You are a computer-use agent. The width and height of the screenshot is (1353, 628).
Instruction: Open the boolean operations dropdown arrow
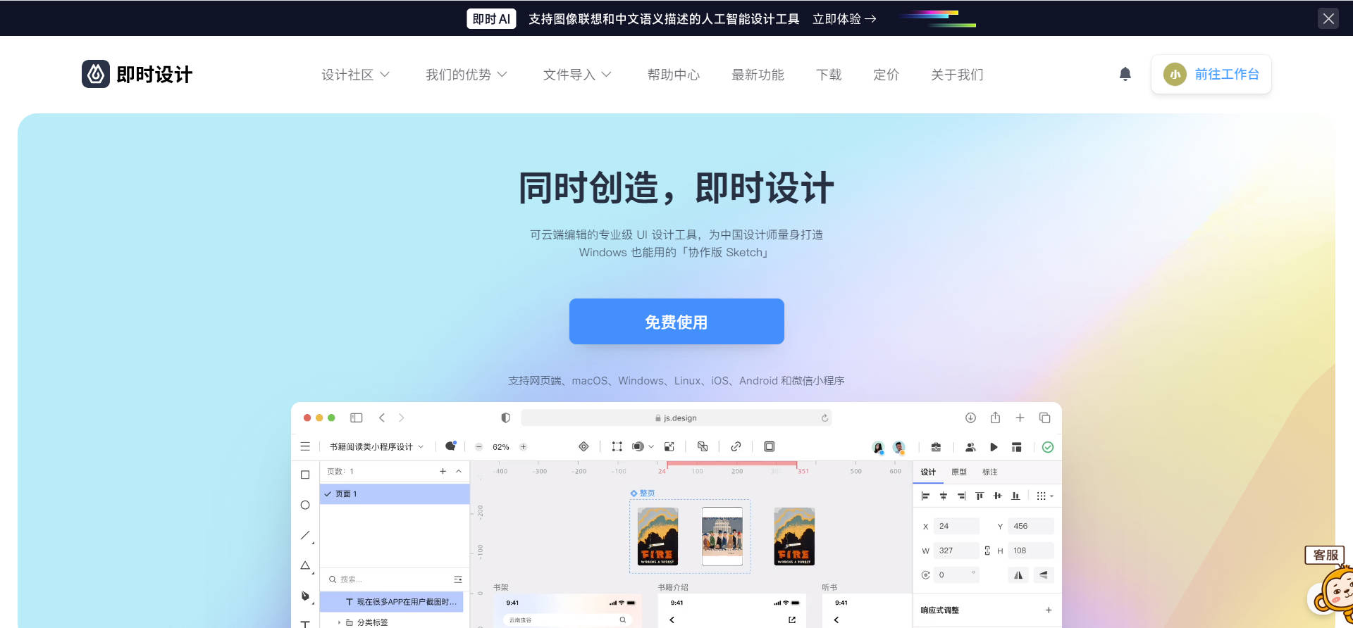651,446
